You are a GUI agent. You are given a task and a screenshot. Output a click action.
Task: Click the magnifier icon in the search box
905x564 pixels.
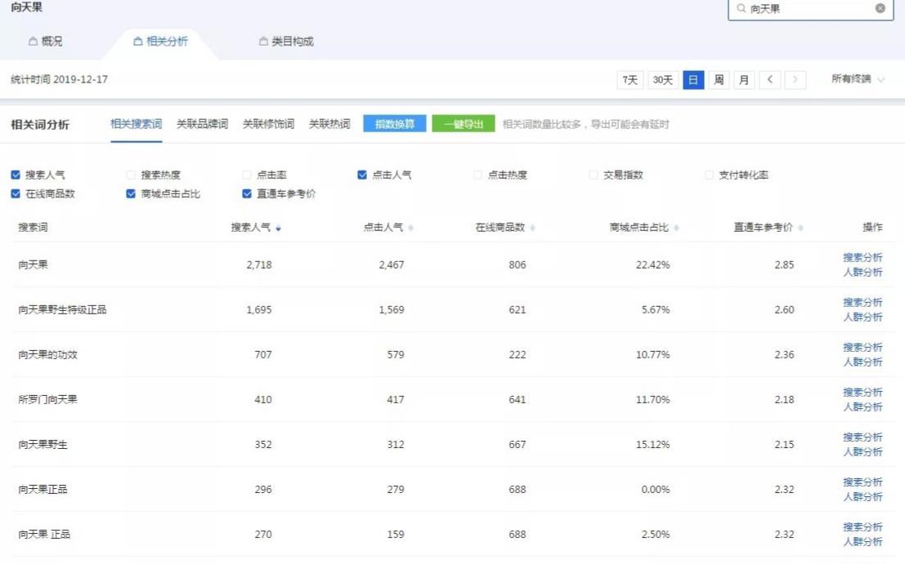pyautogui.click(x=741, y=9)
